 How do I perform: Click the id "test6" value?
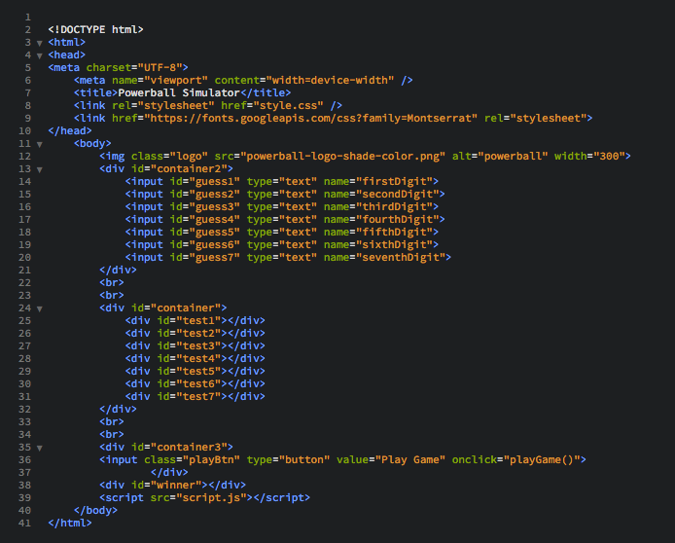click(x=198, y=384)
